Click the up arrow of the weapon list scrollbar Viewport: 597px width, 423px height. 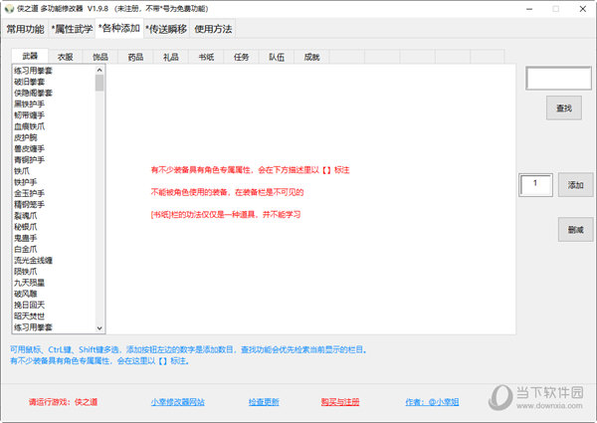99,70
